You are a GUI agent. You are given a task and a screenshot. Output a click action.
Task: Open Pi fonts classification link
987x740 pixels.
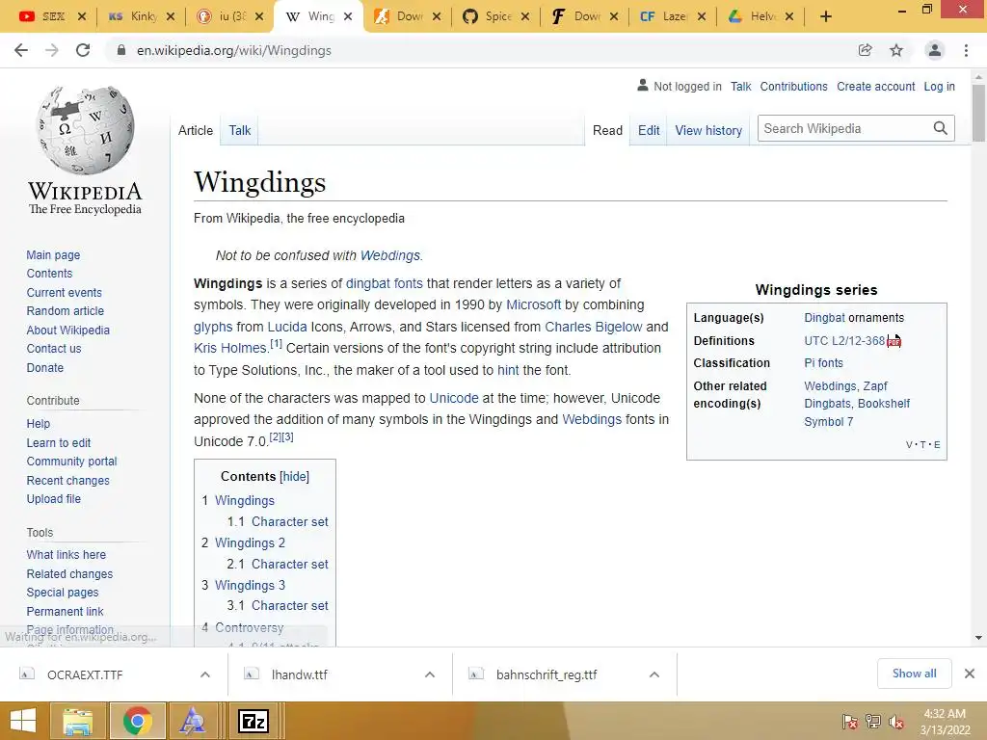coord(823,363)
